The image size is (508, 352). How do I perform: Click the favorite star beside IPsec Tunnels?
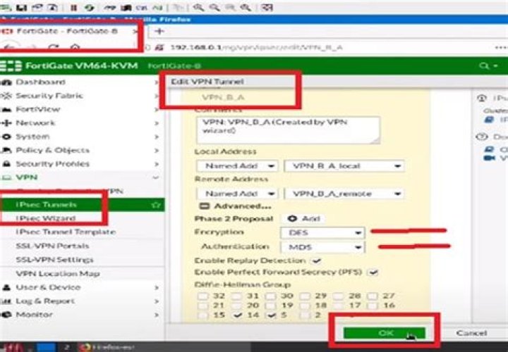pyautogui.click(x=156, y=205)
